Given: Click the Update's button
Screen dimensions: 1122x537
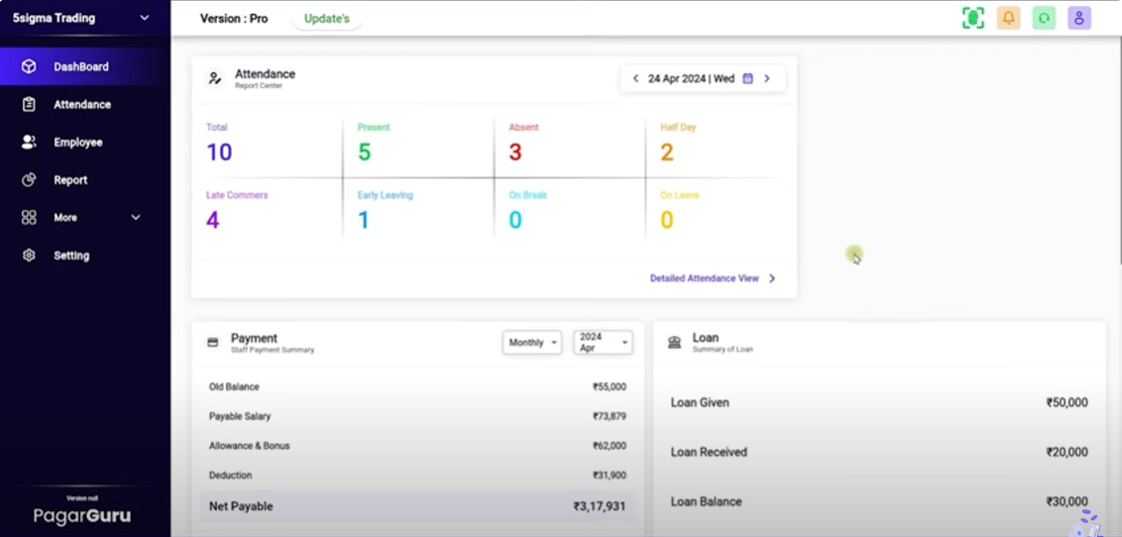Looking at the screenshot, I should pyautogui.click(x=327, y=19).
